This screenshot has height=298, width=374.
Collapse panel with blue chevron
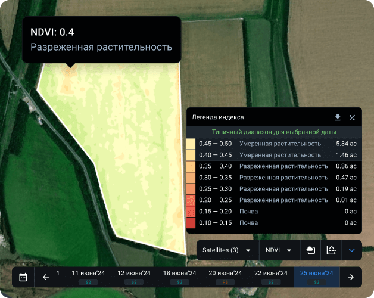point(352,250)
